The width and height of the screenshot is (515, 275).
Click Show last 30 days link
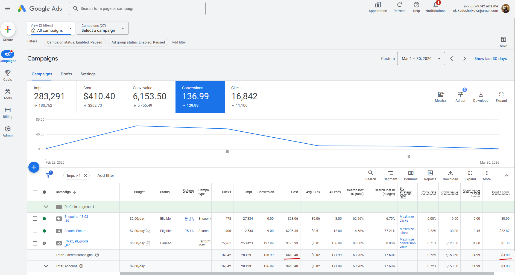click(490, 59)
